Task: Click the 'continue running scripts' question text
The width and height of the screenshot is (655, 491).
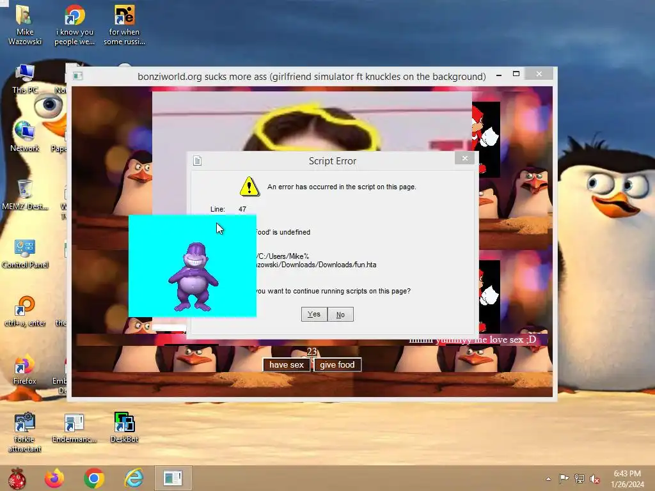Action: 333,291
